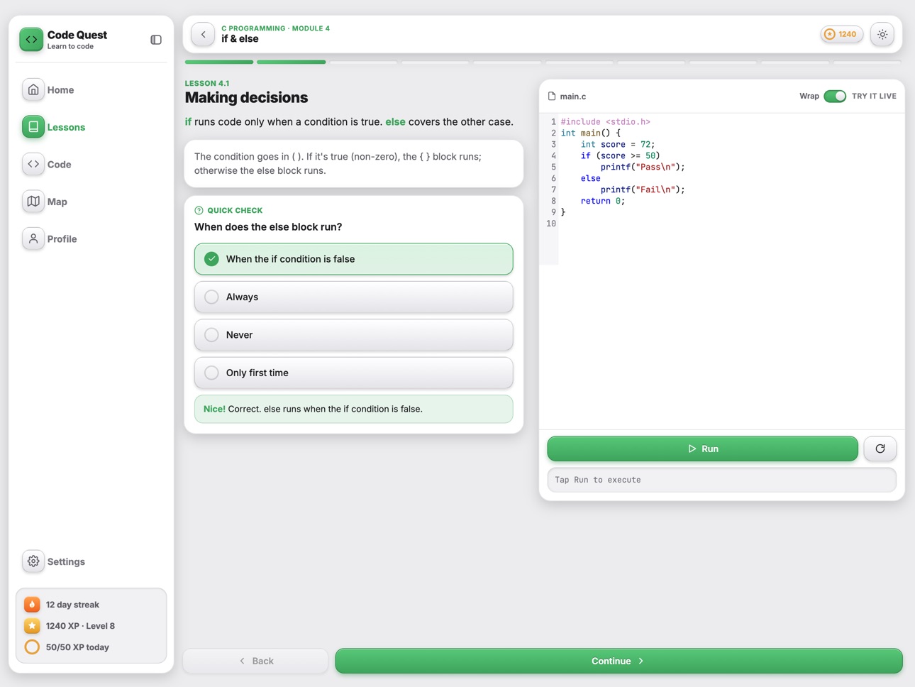The width and height of the screenshot is (915, 687).
Task: Toggle the Wrap switch off
Action: pos(835,96)
